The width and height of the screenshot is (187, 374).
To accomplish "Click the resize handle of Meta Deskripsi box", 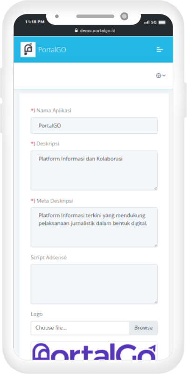I will point(155,245).
